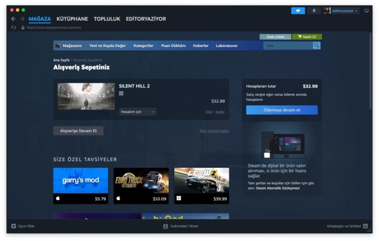Switch to the KÜTÜPHANE tab
The width and height of the screenshot is (379, 241).
click(72, 19)
